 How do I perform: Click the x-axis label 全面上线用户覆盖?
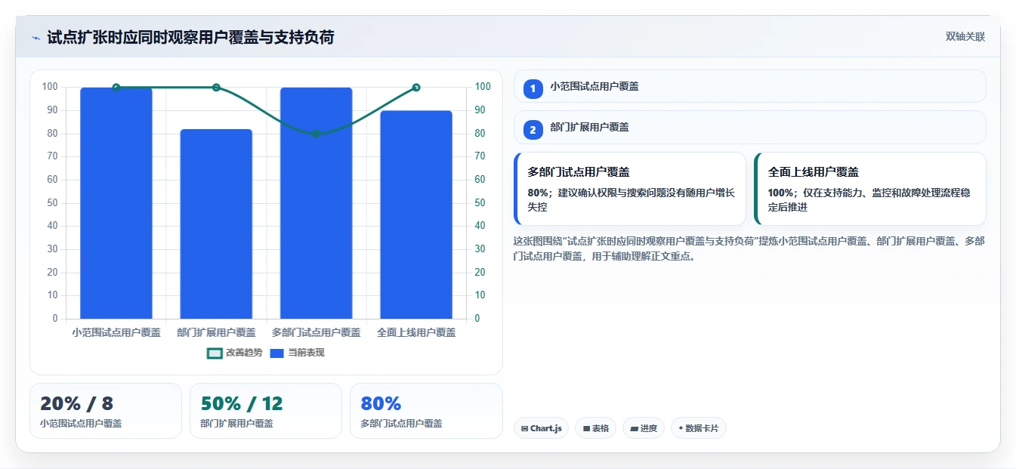tap(416, 332)
